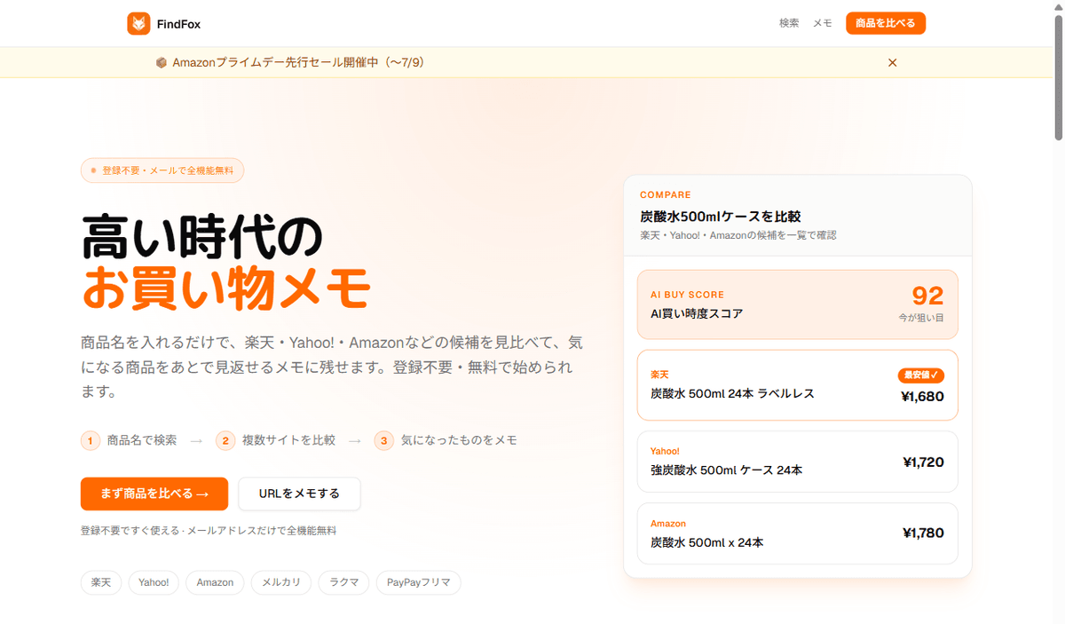Open the 楽天 炭酸水 ラベルレス product card

pyautogui.click(x=798, y=384)
